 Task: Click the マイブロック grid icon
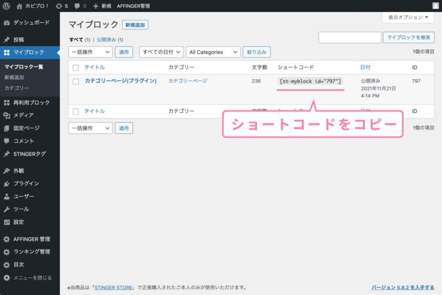7,52
